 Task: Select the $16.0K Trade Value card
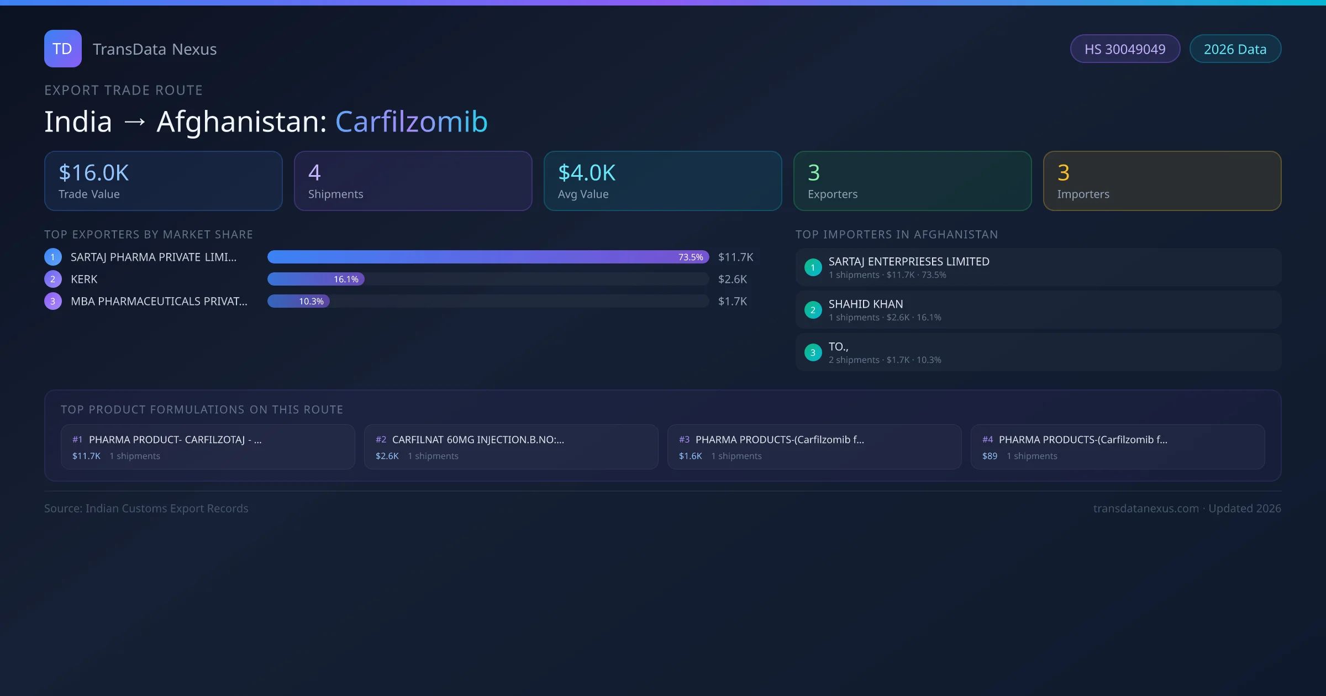pos(163,181)
